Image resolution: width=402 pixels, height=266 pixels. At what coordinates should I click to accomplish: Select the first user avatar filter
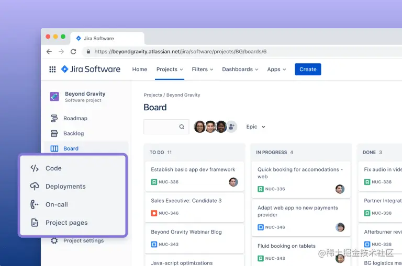199,126
